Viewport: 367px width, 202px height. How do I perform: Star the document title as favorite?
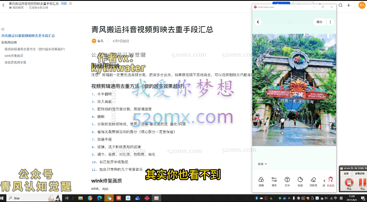70,3
